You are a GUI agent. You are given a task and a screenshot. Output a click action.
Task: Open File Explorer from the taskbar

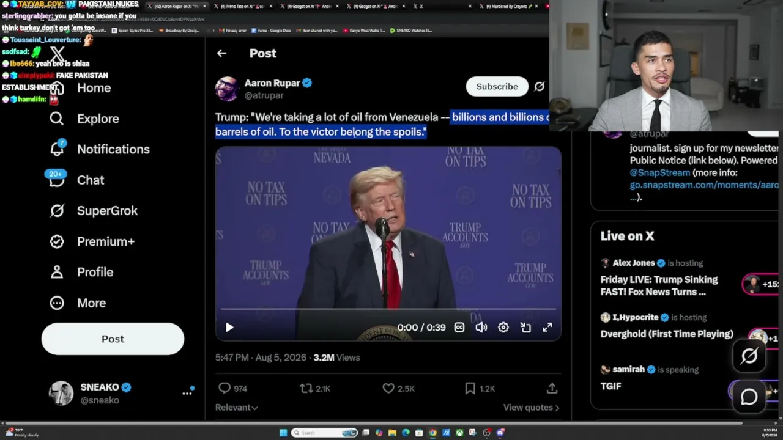click(392, 433)
